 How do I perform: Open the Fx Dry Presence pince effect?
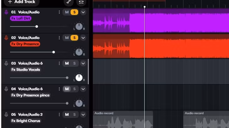(x=30, y=95)
